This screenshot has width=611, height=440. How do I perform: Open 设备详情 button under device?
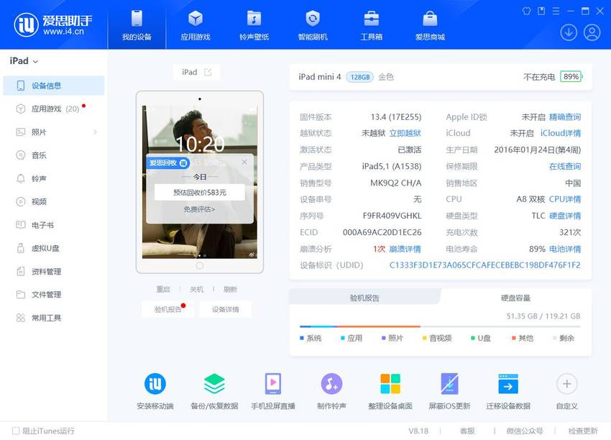[x=225, y=309]
